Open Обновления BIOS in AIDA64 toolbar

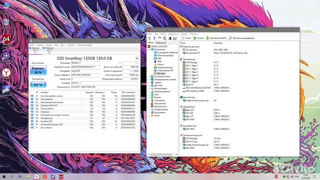216,38
